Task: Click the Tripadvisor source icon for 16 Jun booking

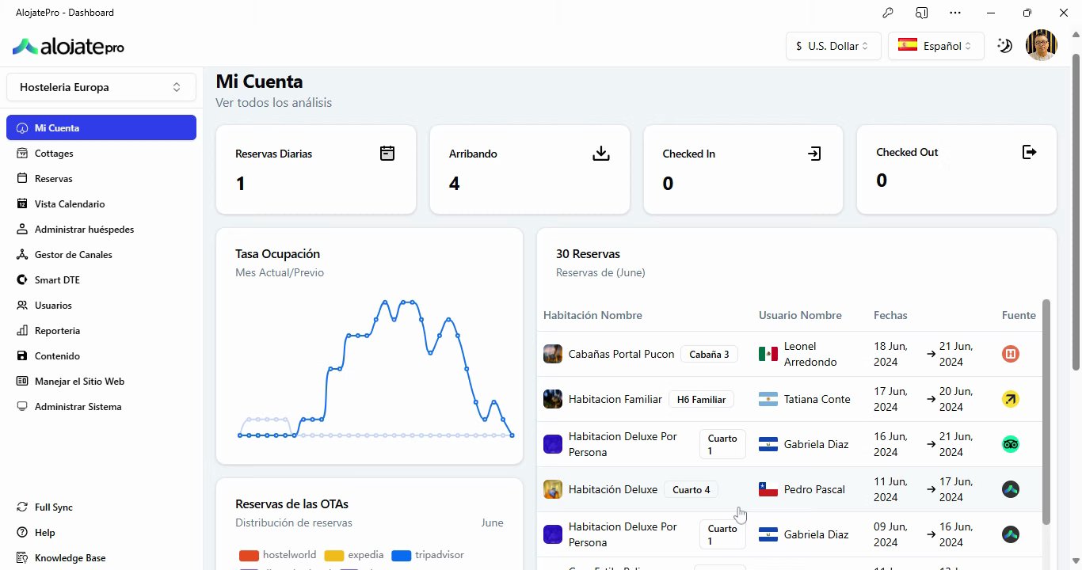Action: pyautogui.click(x=1011, y=444)
